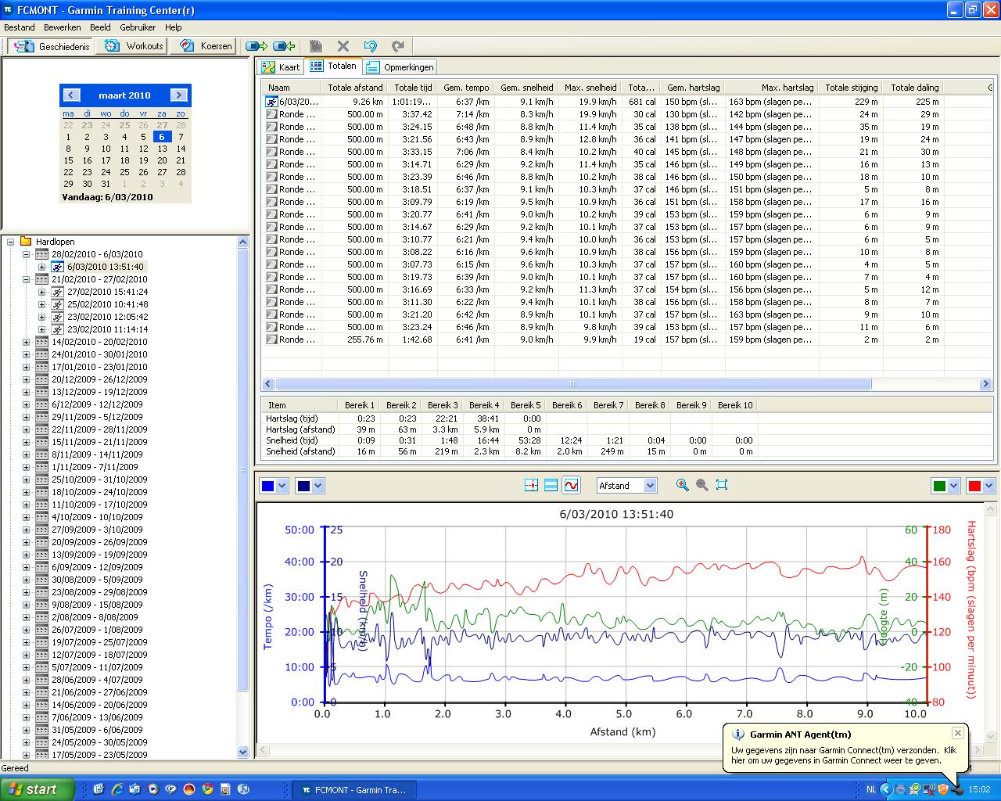Screen dimensions: 1001x801
Task: Open the blue series color dropdown
Action: point(282,486)
